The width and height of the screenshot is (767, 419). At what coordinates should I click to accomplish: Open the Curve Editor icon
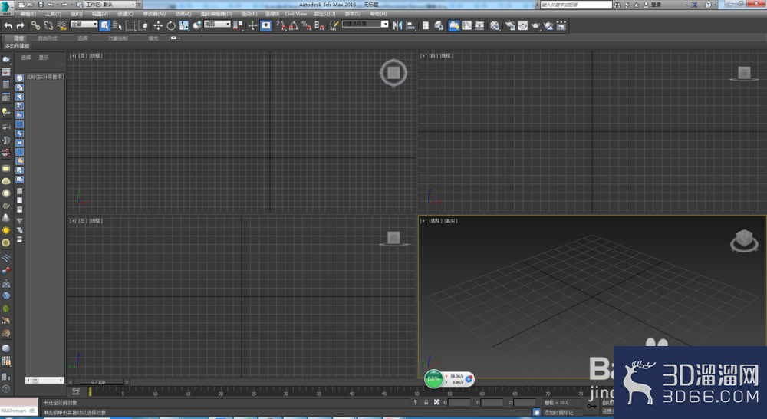(x=466, y=25)
